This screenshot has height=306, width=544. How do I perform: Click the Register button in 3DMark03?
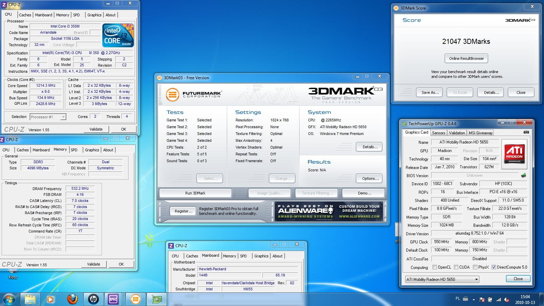pos(183,211)
